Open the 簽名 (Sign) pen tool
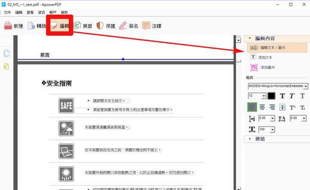Viewport: 310px width, 190px height. (x=128, y=26)
